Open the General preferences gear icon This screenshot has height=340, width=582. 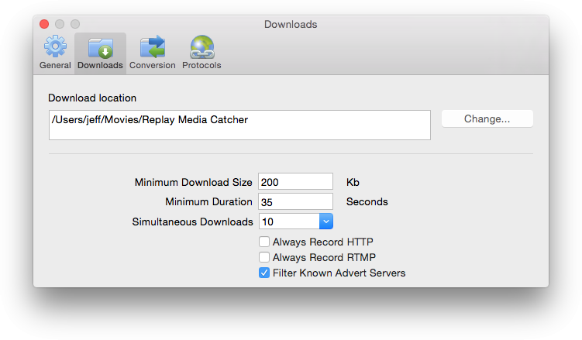[x=55, y=46]
